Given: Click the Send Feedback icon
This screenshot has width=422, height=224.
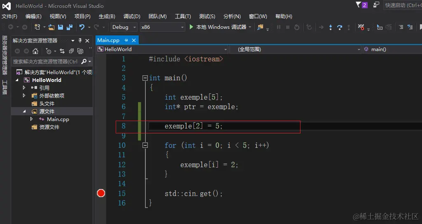Looking at the screenshot, I should (x=376, y=5).
